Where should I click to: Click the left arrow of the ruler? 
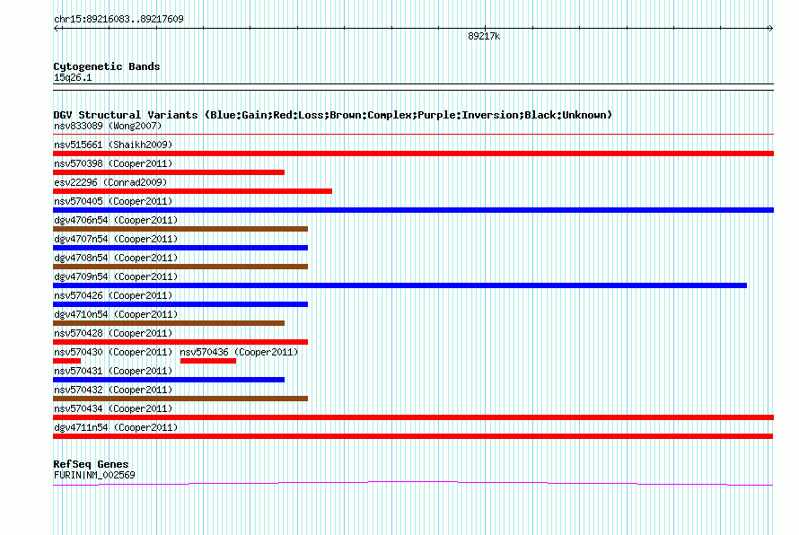click(57, 29)
